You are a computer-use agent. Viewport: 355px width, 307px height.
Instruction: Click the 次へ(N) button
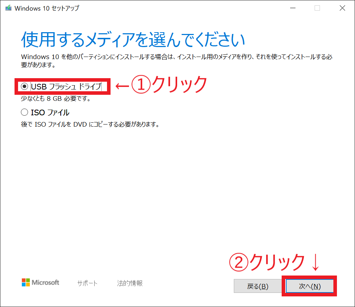tap(310, 286)
